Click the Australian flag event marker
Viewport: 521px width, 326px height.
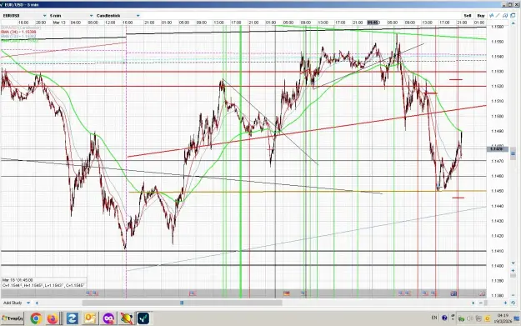click(x=453, y=293)
